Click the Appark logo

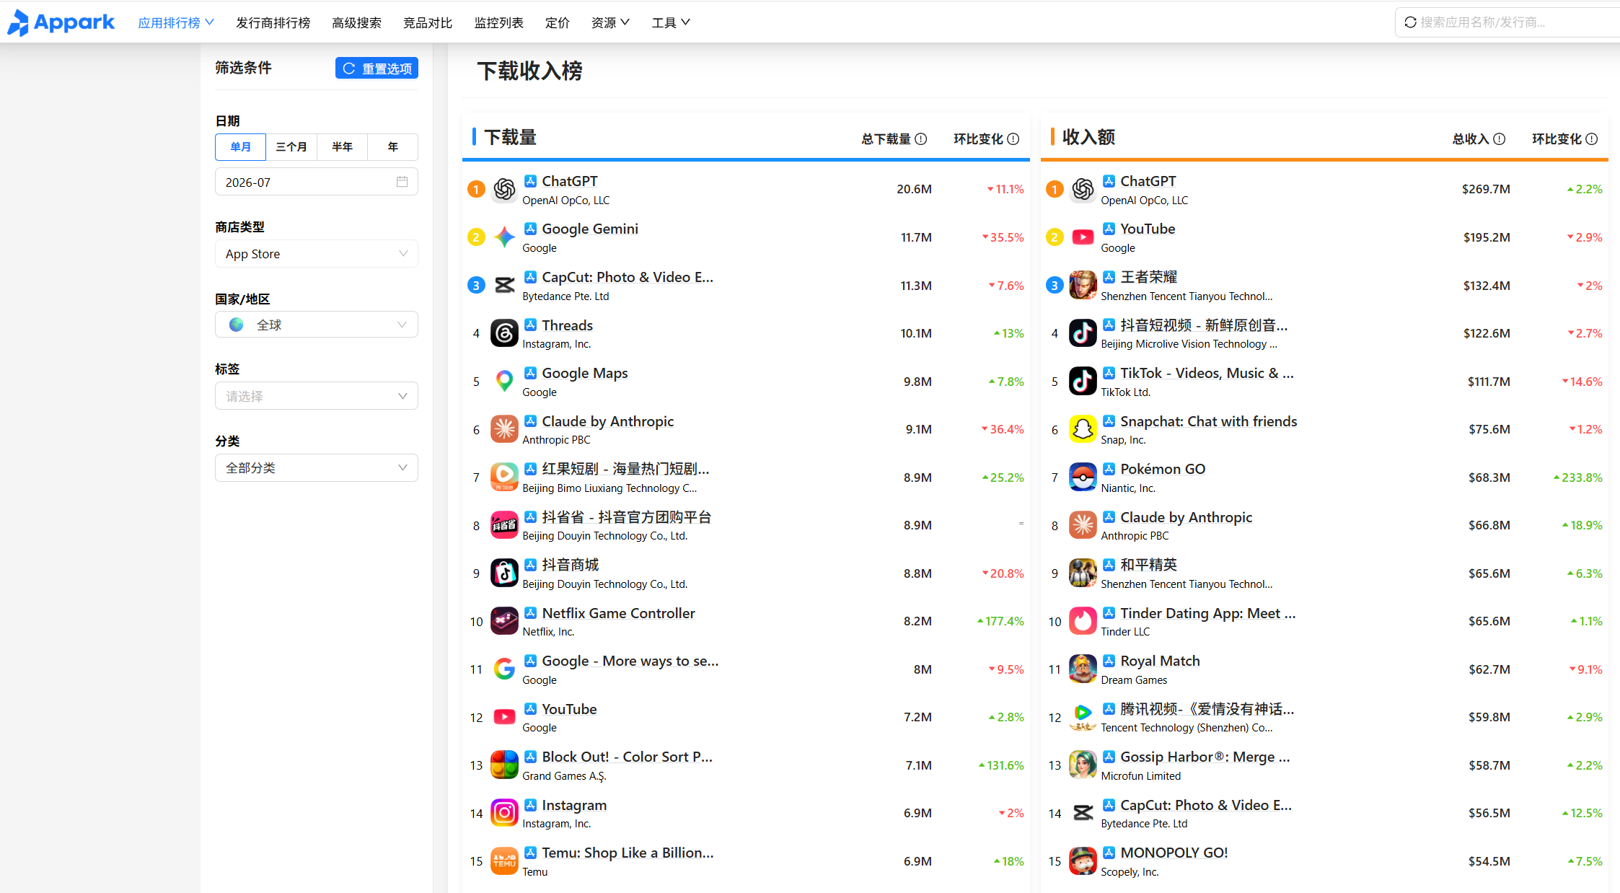pos(61,22)
